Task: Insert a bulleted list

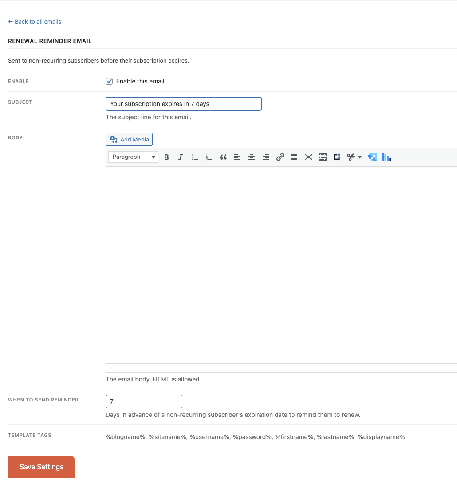Action: coord(195,157)
